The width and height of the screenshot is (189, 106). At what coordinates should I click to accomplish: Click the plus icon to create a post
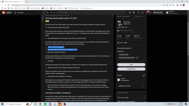tap(150, 12)
